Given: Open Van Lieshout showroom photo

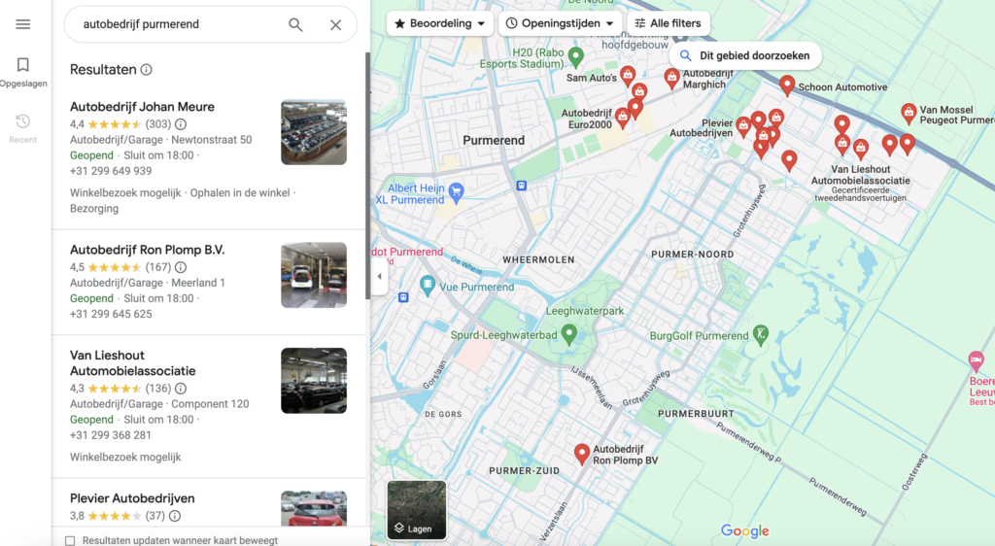Looking at the screenshot, I should tap(314, 381).
